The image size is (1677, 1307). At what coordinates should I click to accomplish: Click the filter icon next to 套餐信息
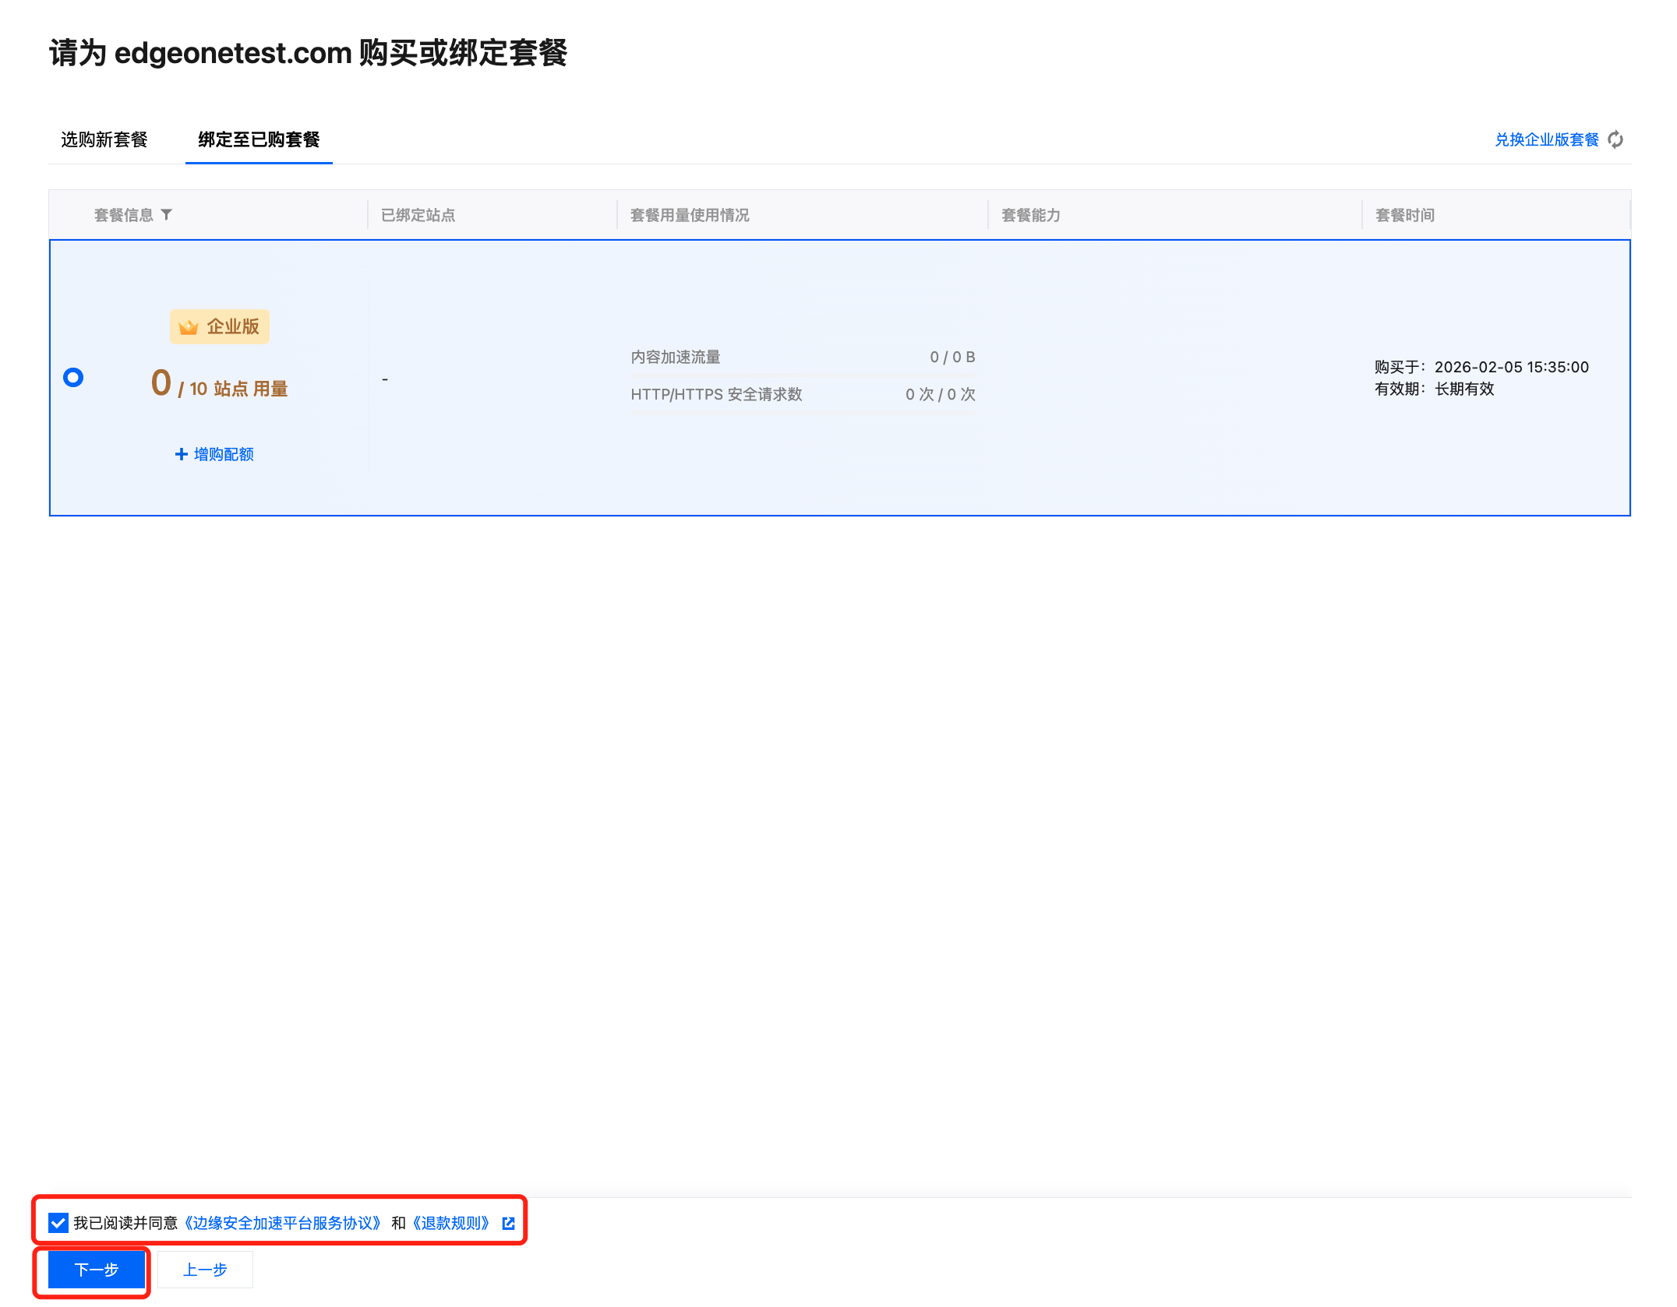(166, 214)
